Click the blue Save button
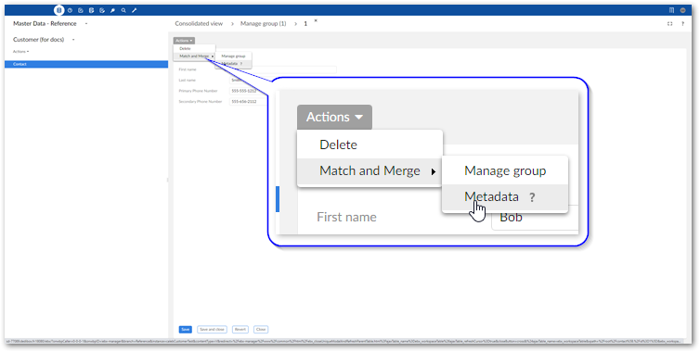This screenshot has height=352, width=700. tap(186, 329)
